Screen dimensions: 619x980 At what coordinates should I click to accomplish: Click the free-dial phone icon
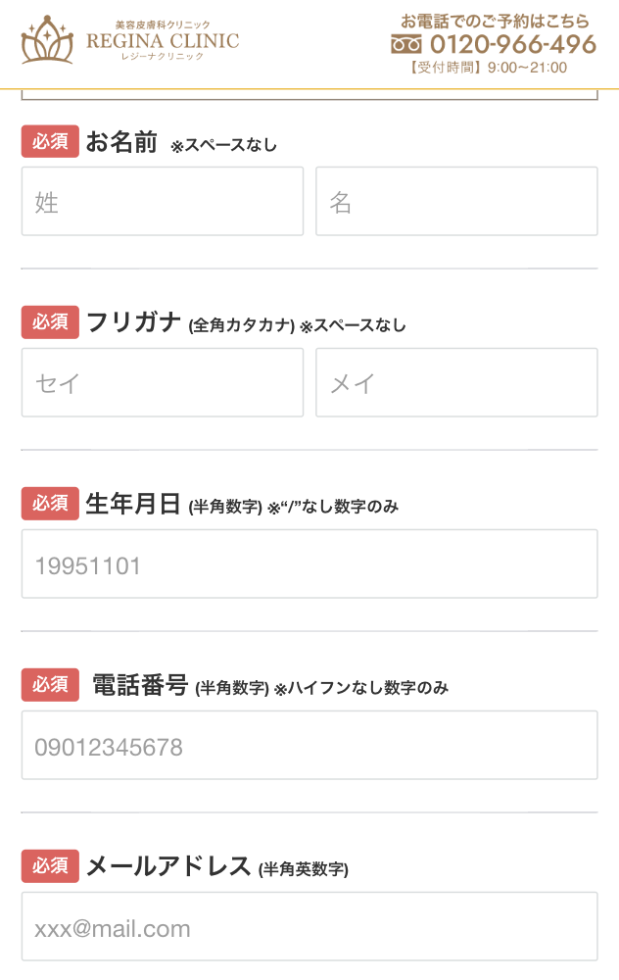pos(405,45)
